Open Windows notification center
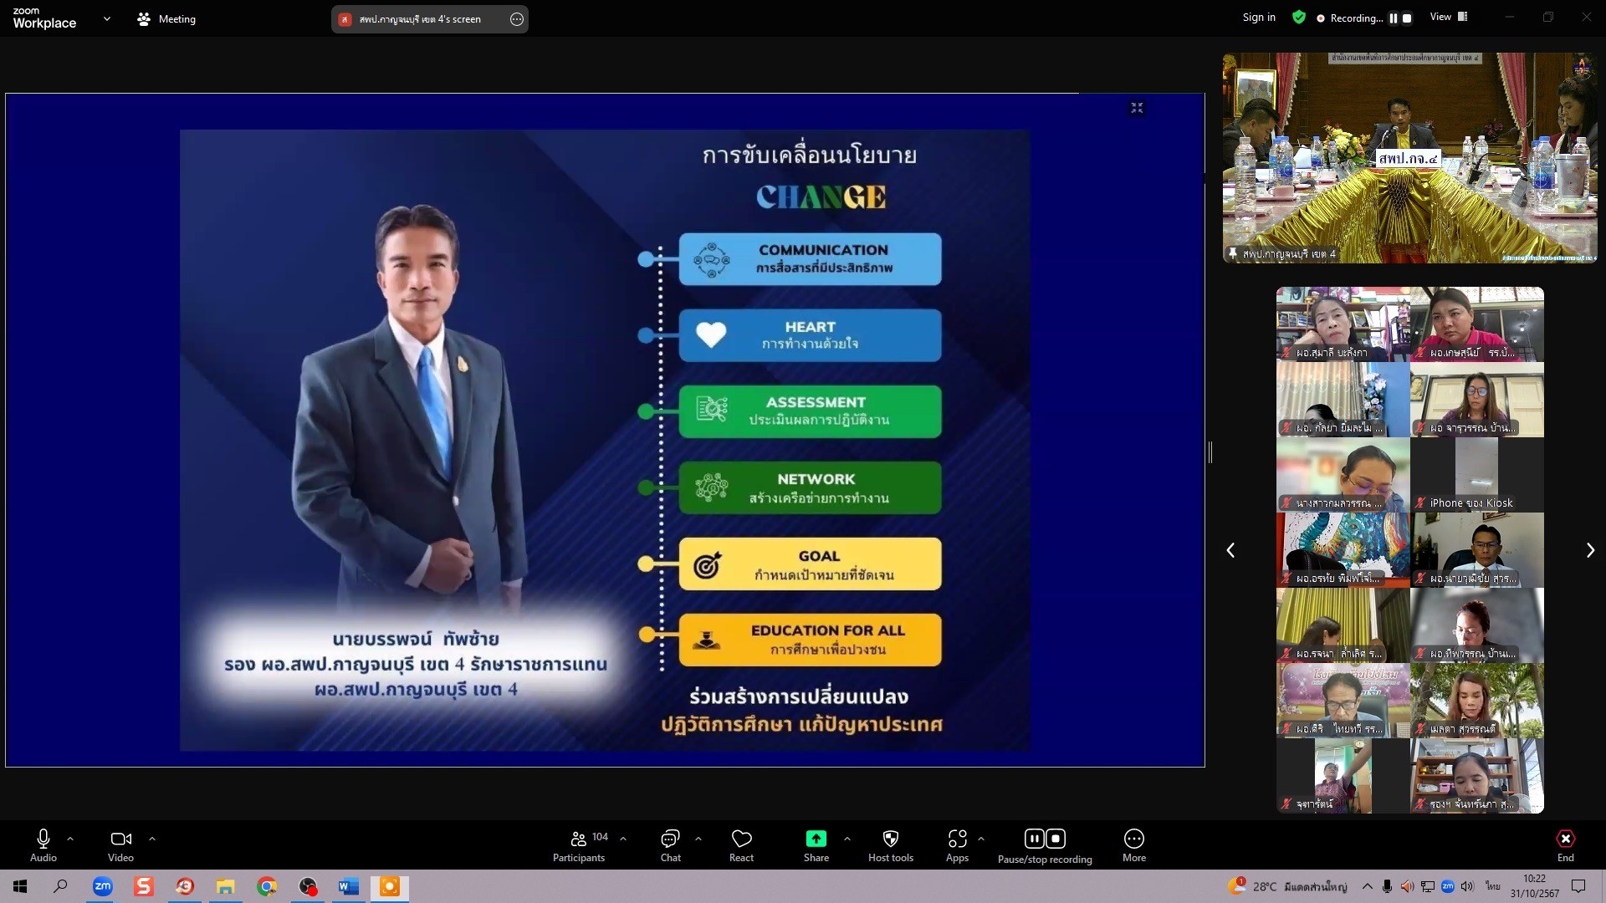1606x903 pixels. tap(1578, 886)
